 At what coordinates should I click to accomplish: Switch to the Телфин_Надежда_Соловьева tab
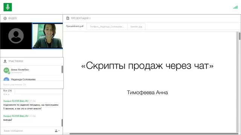click(107, 27)
